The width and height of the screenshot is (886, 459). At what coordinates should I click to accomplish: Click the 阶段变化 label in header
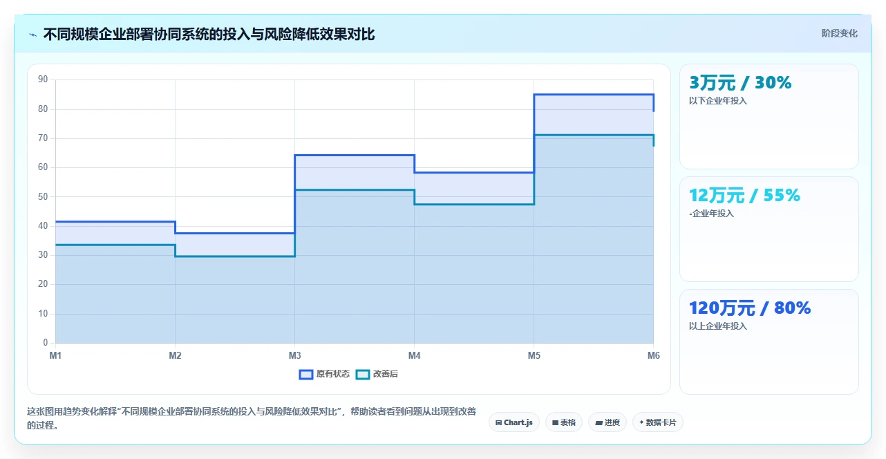pos(840,33)
